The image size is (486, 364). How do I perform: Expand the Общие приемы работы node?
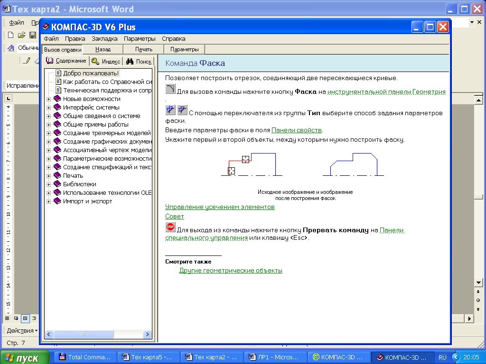point(49,125)
